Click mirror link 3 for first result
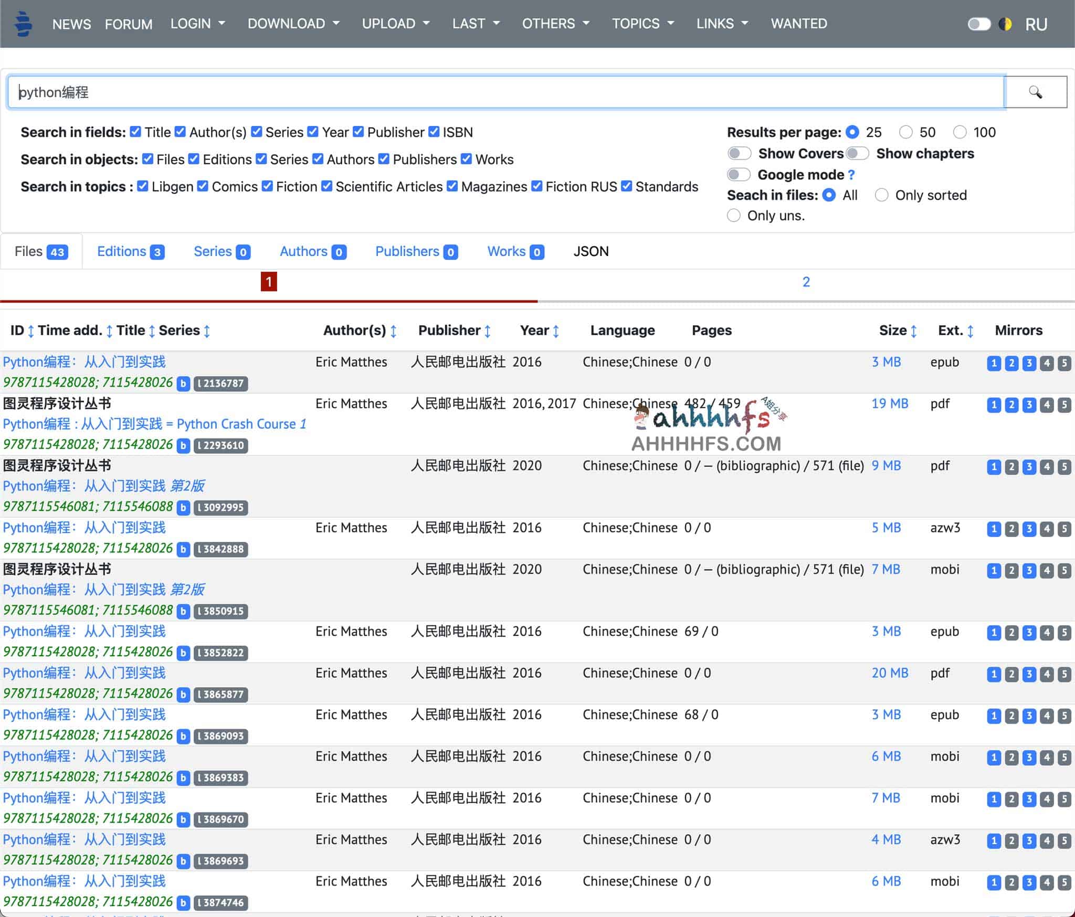1075x917 pixels. 1029,362
